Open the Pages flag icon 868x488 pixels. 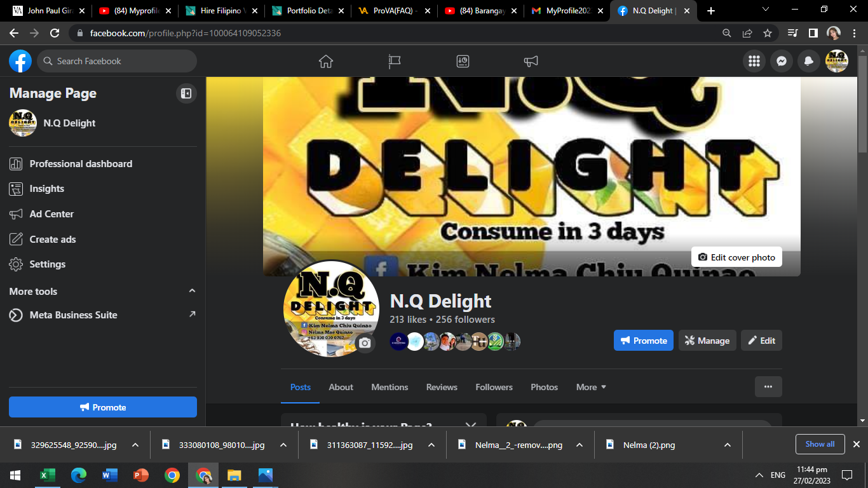(x=395, y=61)
